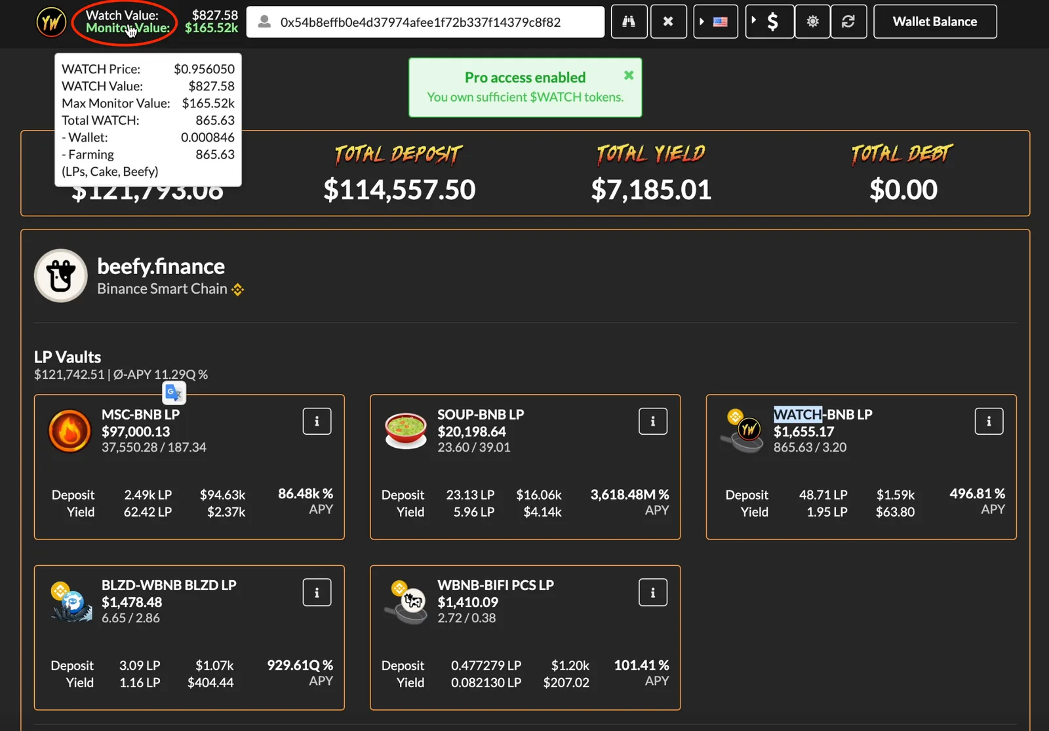Refresh data with the circular arrows icon
The width and height of the screenshot is (1049, 731).
pos(848,22)
